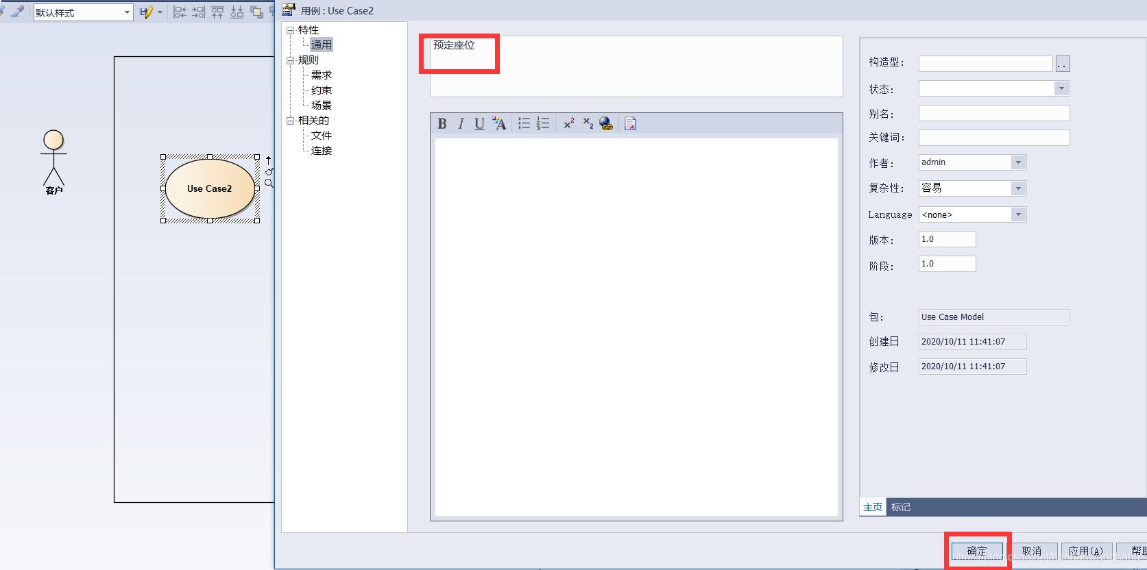Insert a bulleted list in notes
The height and width of the screenshot is (570, 1147).
[x=524, y=123]
